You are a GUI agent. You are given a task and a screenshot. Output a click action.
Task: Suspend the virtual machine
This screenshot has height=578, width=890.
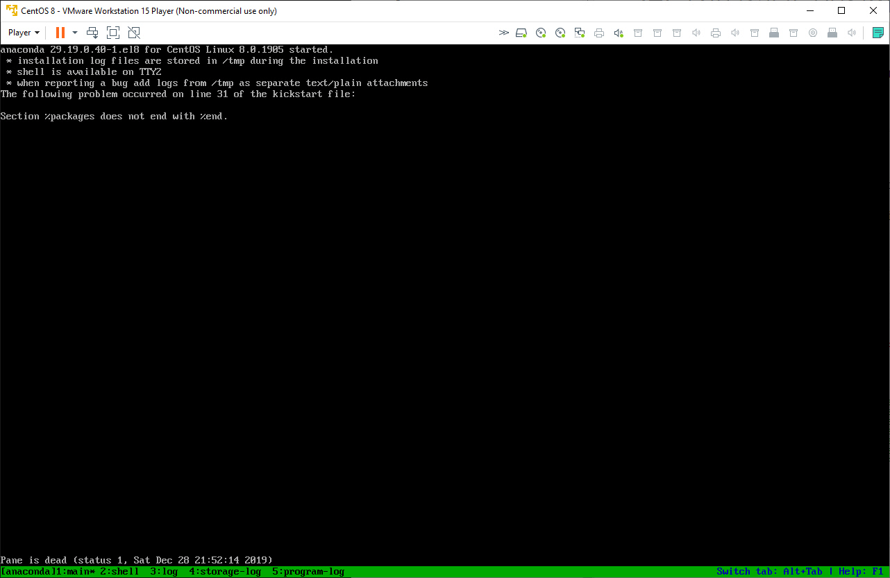tap(61, 32)
